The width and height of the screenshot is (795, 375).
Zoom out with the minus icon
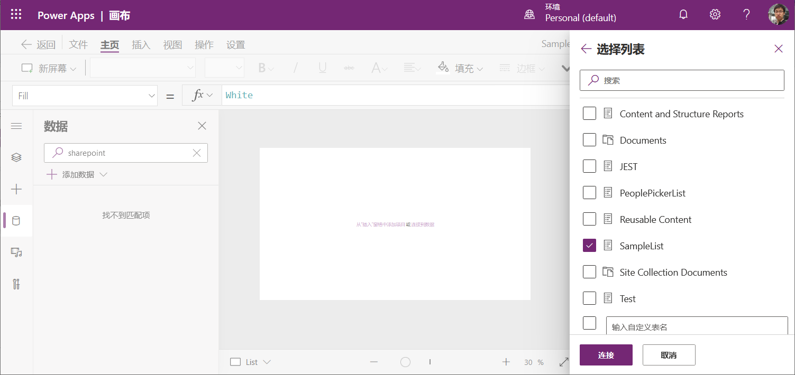tap(374, 362)
